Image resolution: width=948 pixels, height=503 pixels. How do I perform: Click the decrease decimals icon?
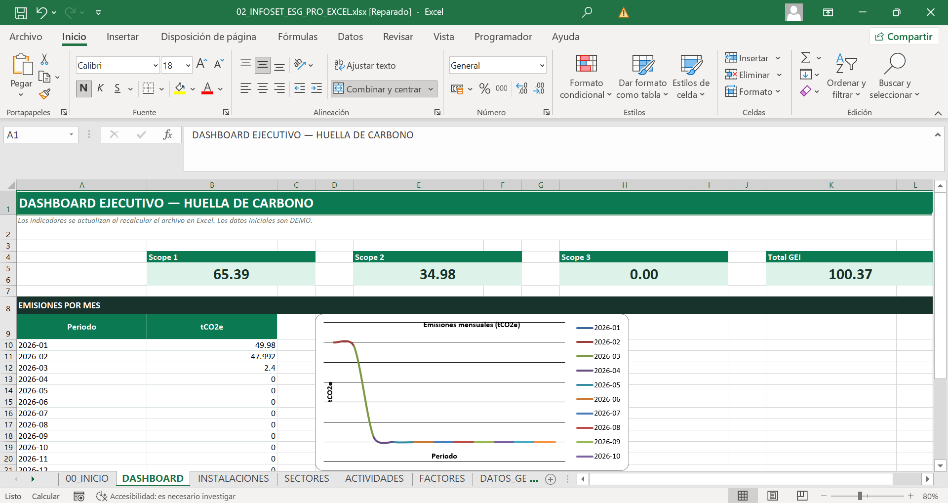pyautogui.click(x=539, y=88)
